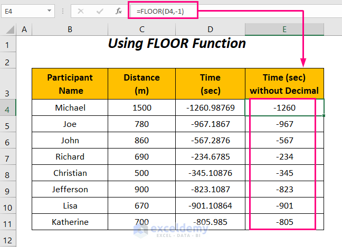Select column E header
Screen dimensions: 342x247
tap(284, 29)
